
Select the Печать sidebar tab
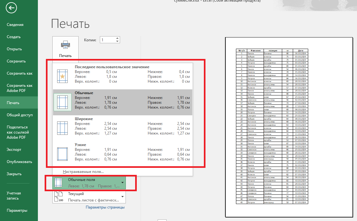19,103
